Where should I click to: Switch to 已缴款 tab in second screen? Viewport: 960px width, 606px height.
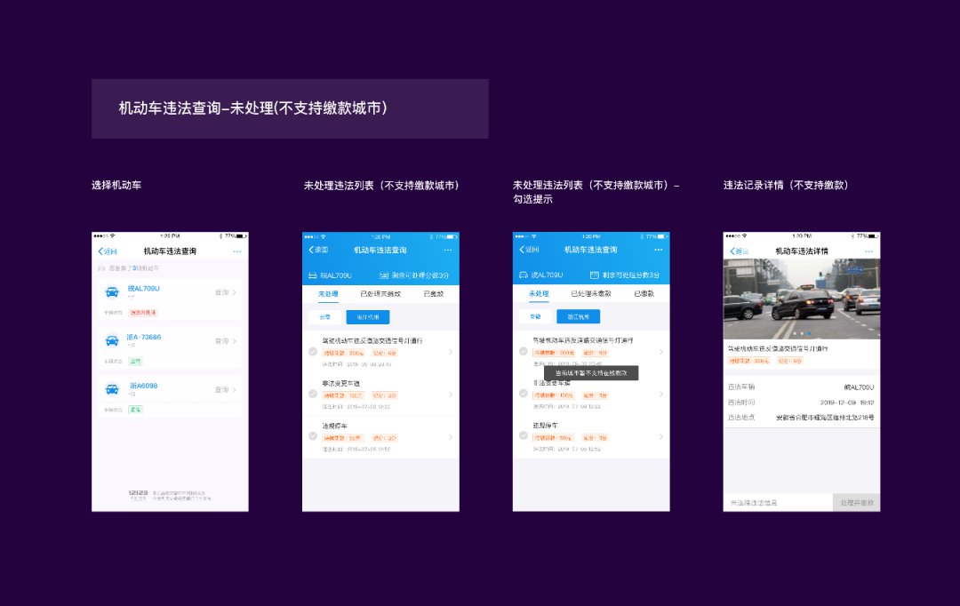(x=434, y=294)
